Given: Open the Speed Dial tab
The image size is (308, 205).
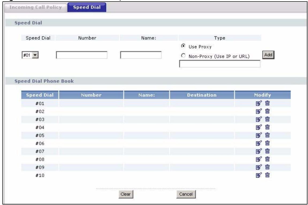Looking at the screenshot, I should tap(87, 7).
